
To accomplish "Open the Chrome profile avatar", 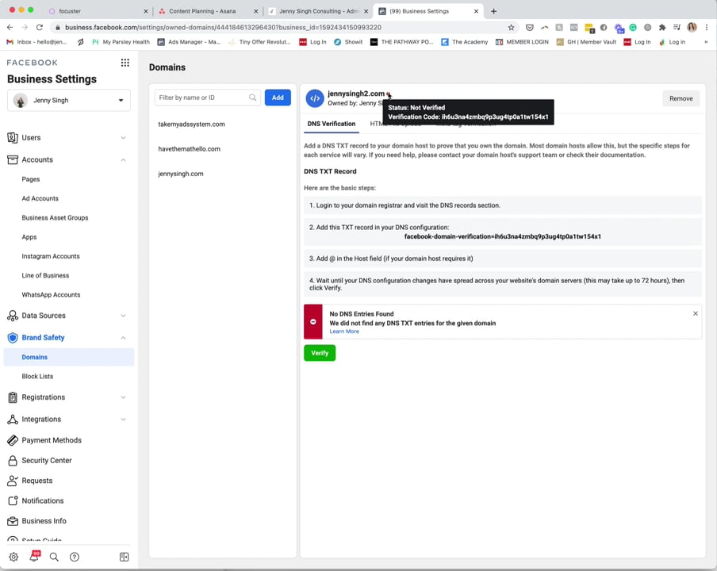I will click(x=692, y=28).
